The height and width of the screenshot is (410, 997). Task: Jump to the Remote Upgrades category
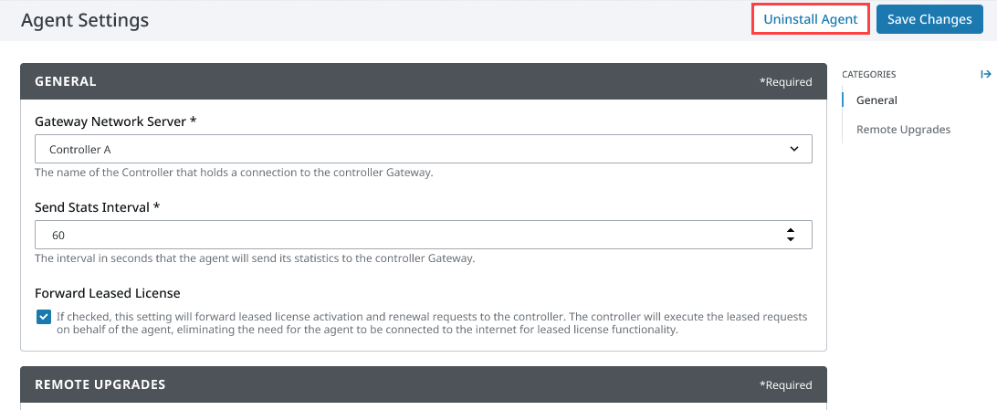903,130
